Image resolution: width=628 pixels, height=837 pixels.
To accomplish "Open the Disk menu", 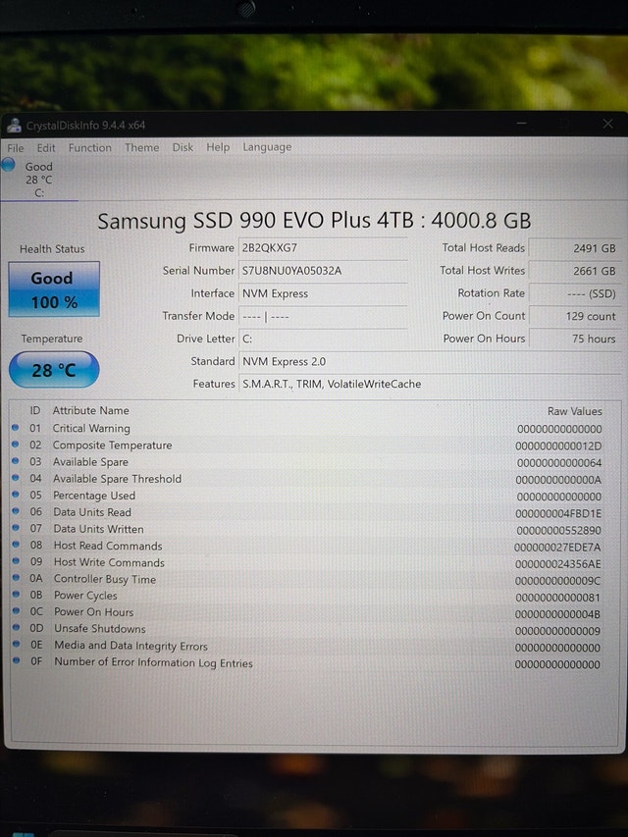I will point(183,147).
